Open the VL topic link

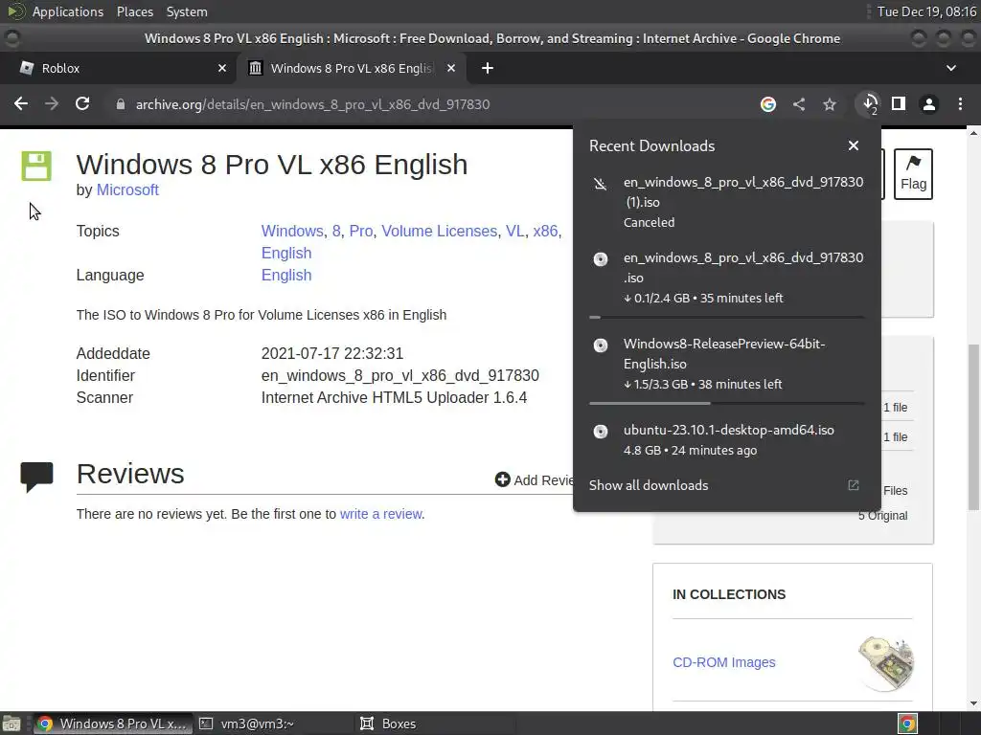click(514, 232)
